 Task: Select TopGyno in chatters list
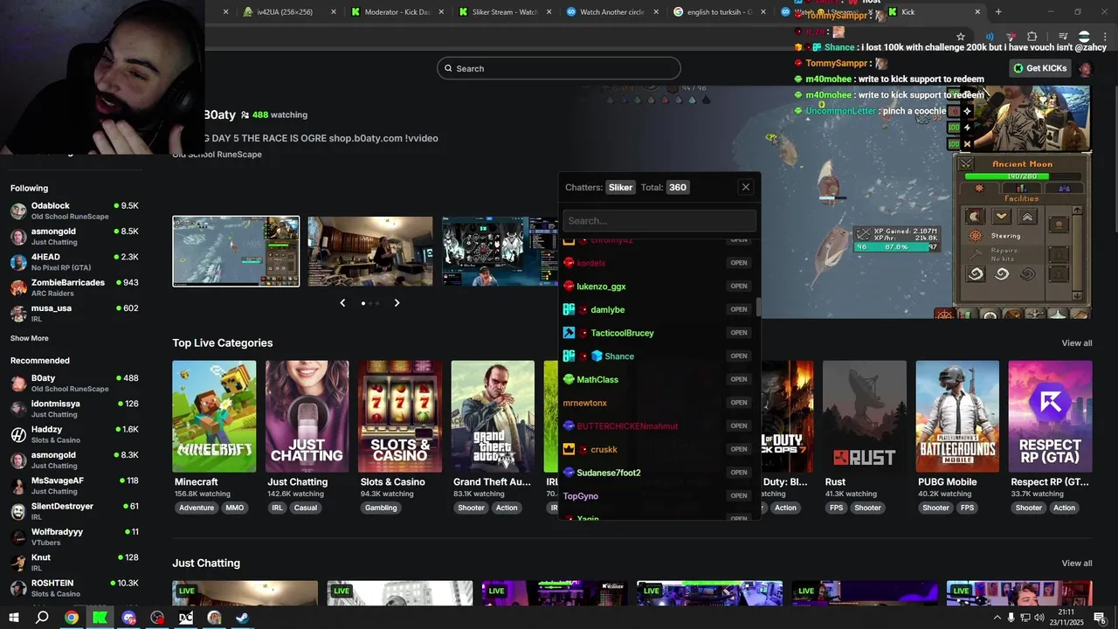tap(581, 496)
